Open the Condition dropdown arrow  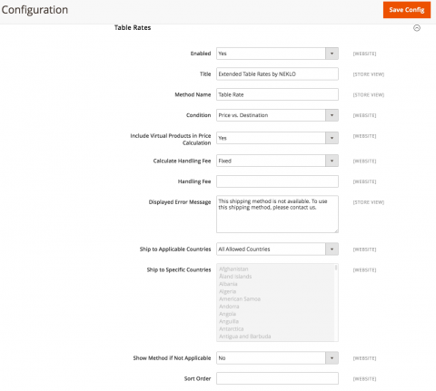332,115
